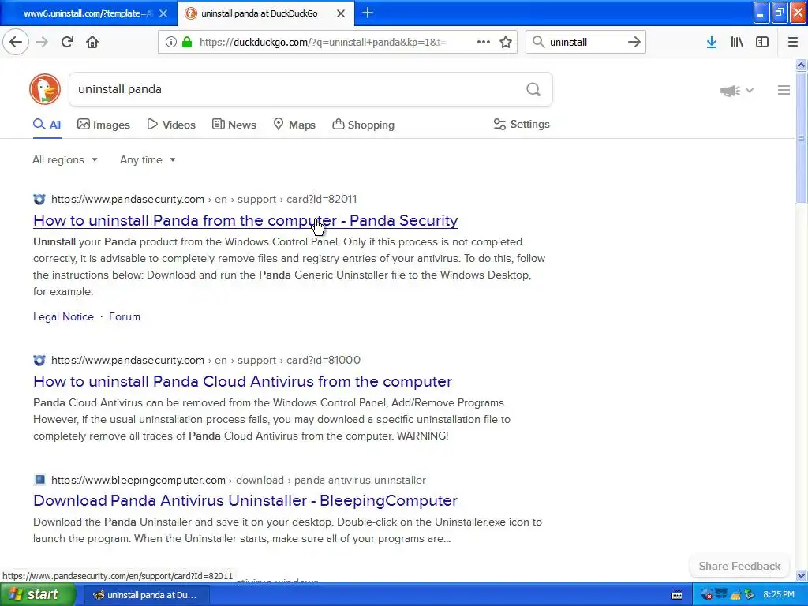The image size is (808, 606).
Task: Close the uninstall panda DuckDuckGo tab
Action: pyautogui.click(x=341, y=13)
